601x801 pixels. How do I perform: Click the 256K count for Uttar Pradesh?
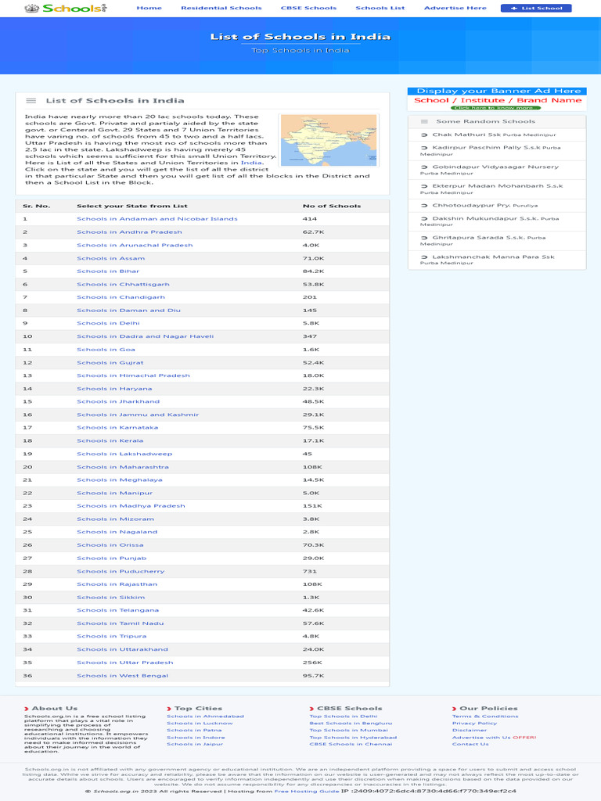[313, 663]
